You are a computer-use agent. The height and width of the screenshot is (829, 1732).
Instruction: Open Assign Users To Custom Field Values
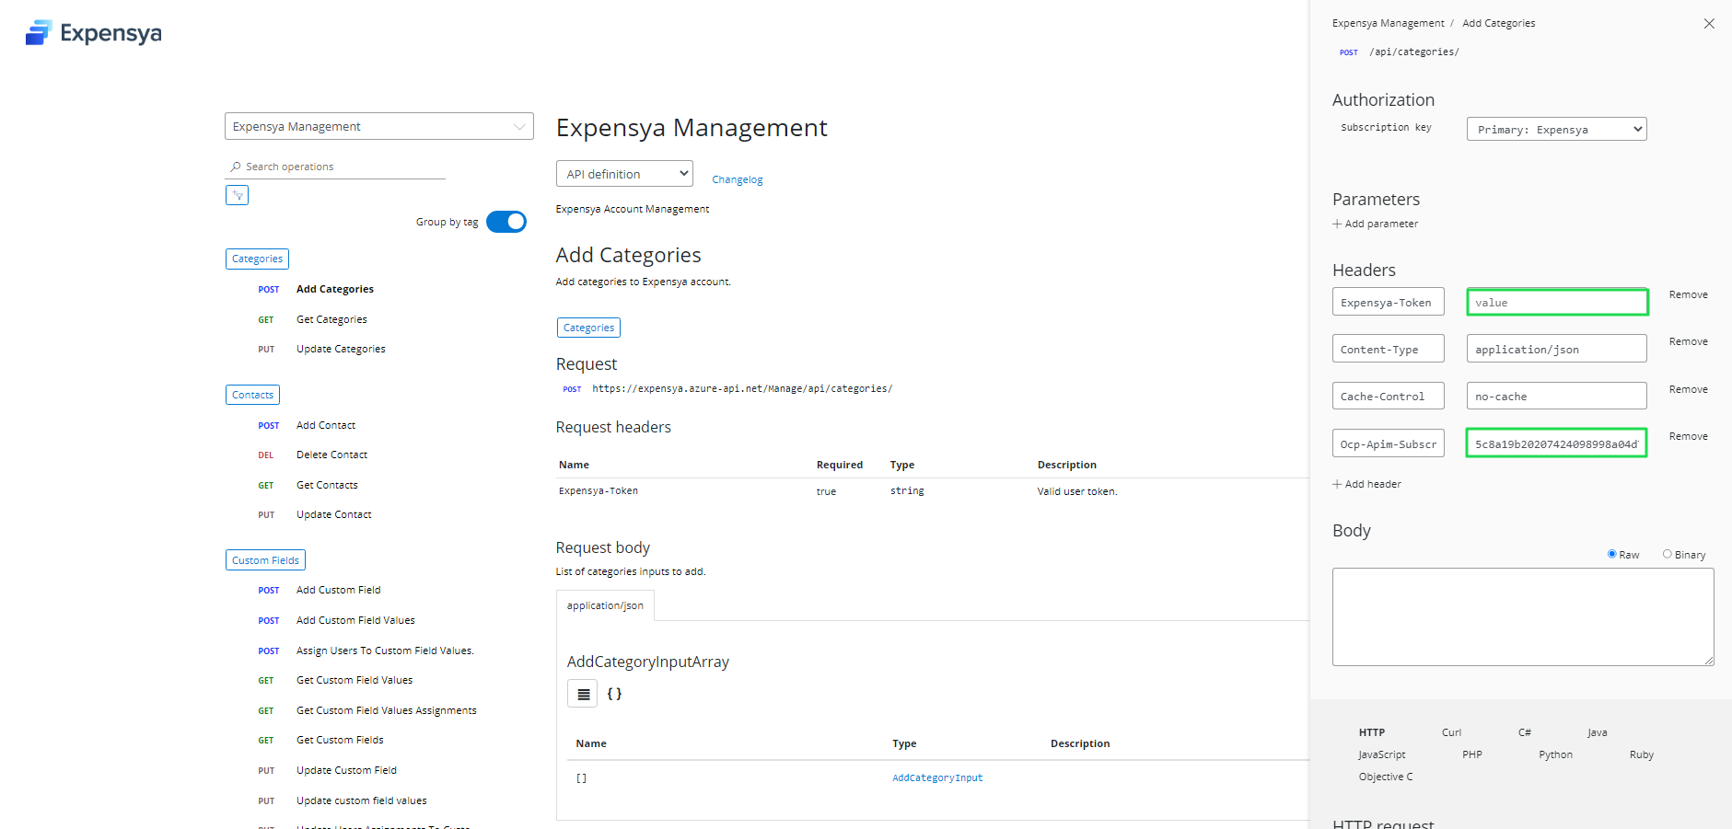tap(385, 651)
